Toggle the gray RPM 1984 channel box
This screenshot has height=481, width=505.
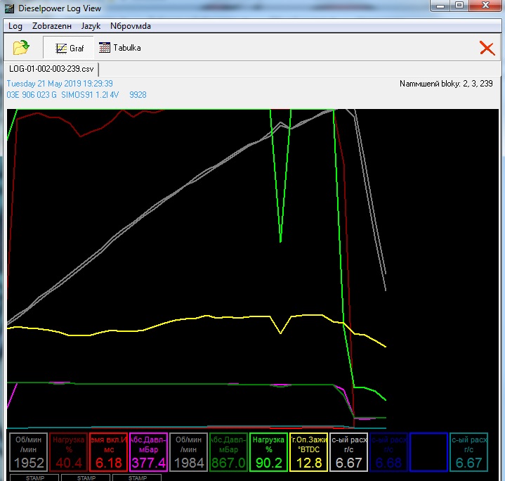coord(188,451)
